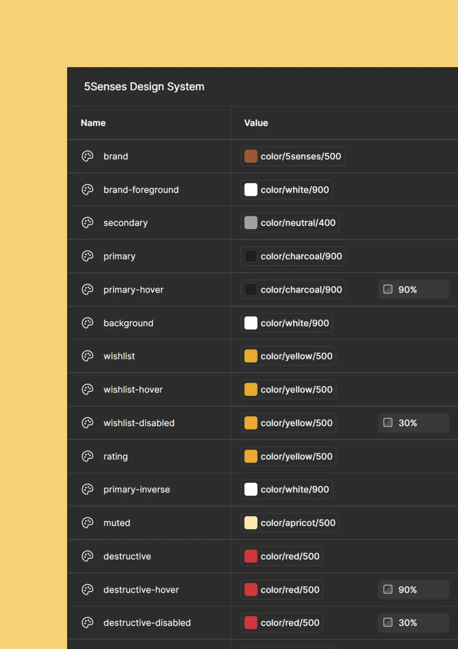Open color/red/500 chip in destructive-hover row

[x=282, y=589]
